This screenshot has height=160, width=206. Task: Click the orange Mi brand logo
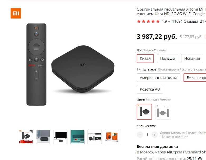16,13
